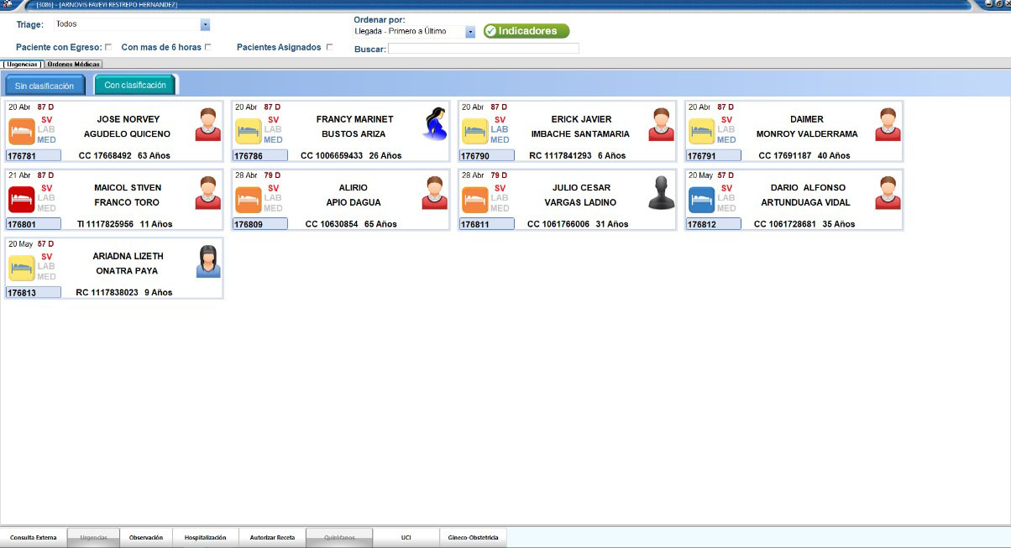Screen dimensions: 1011x548
Task: Open the Hospitalización module tab
Action: coord(205,538)
